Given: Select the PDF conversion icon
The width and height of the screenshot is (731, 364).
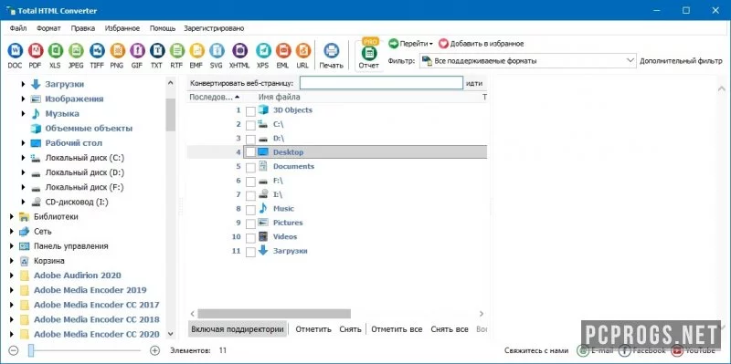Looking at the screenshot, I should pos(36,50).
